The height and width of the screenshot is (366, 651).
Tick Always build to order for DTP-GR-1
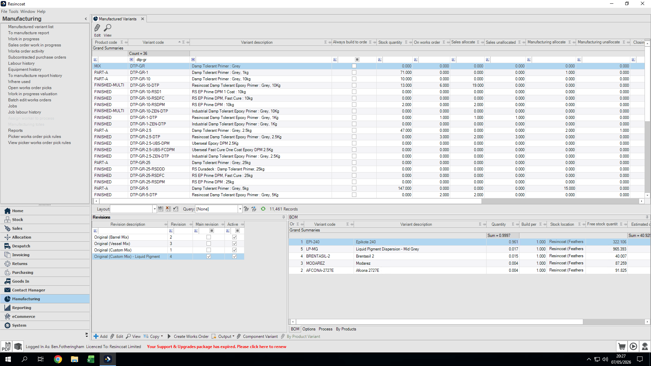click(x=354, y=73)
